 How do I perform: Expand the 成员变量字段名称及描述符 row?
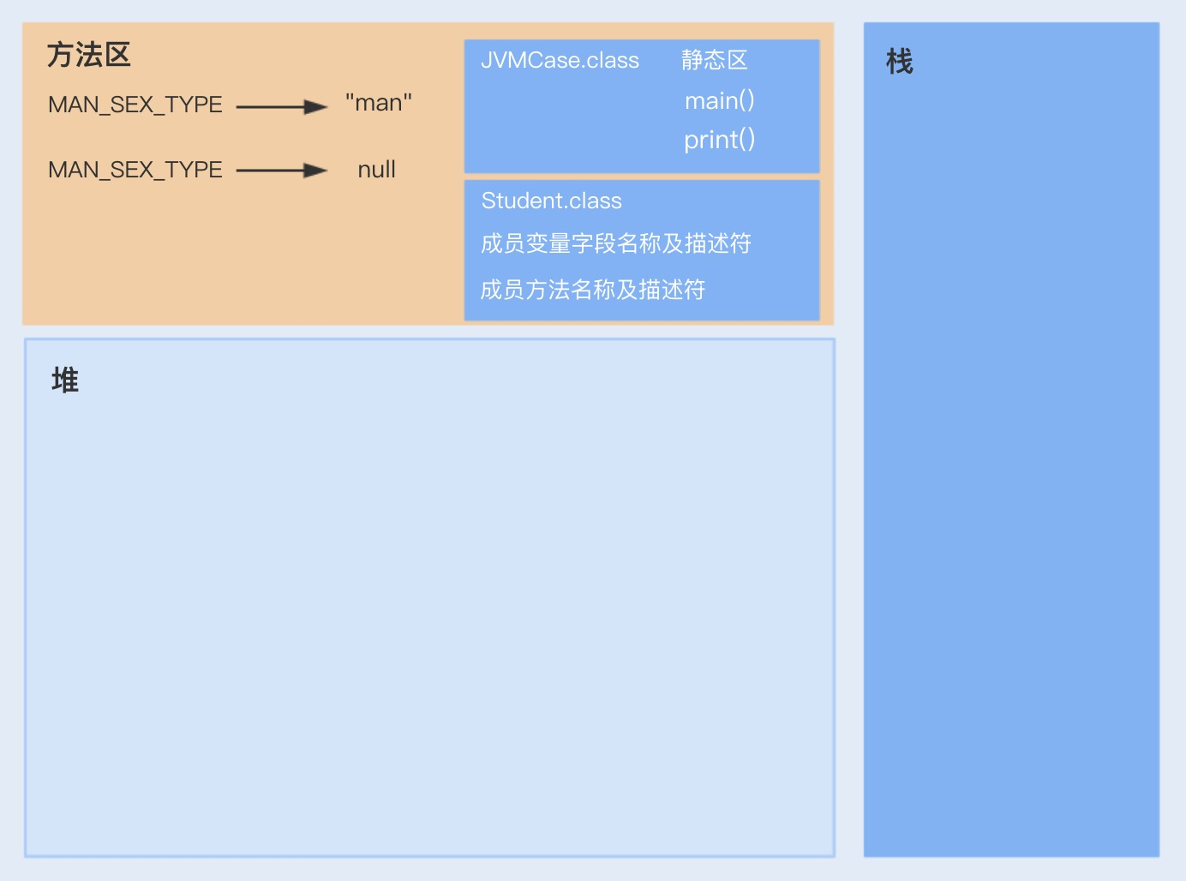pos(615,244)
